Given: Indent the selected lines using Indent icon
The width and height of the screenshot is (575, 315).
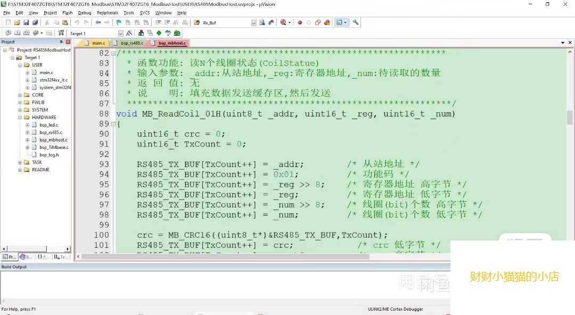Looking at the screenshot, I should tap(158, 22).
